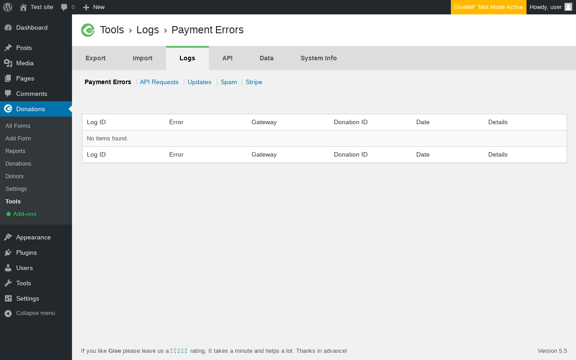The width and height of the screenshot is (576, 360).
Task: Click the Plugins plug icon
Action: (8, 252)
